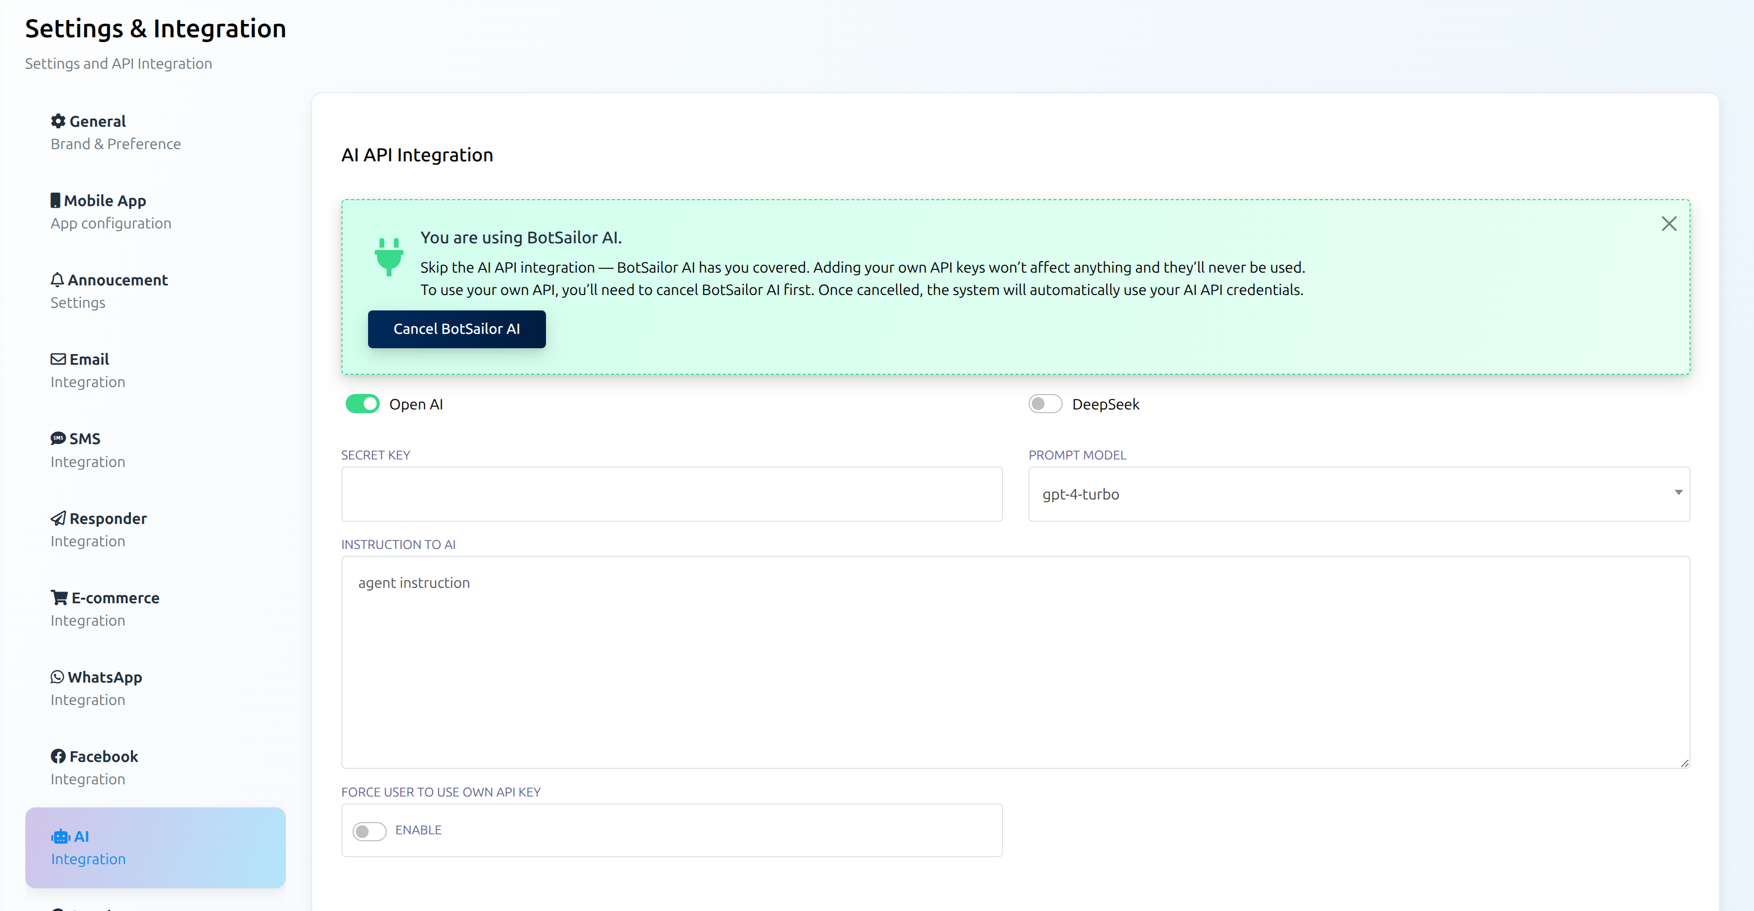
Task: Click the Facebook logo icon
Action: pos(58,757)
